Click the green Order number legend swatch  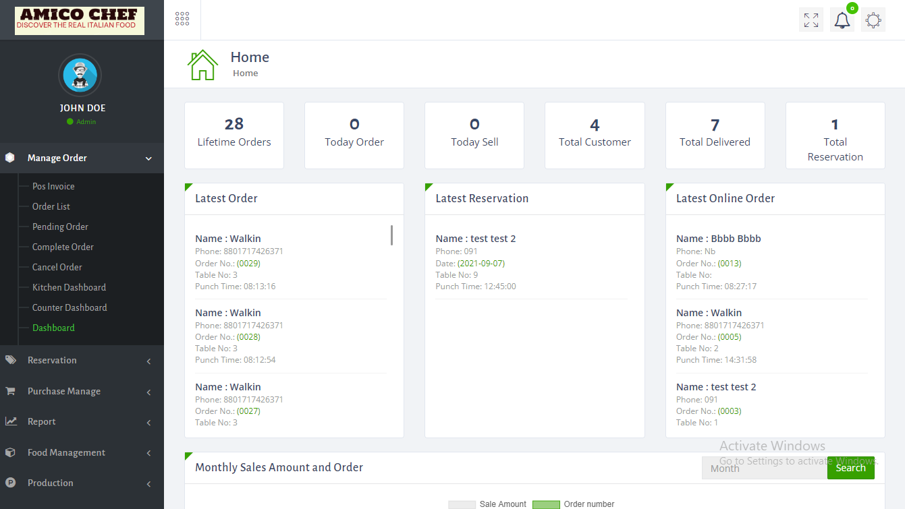pyautogui.click(x=546, y=504)
